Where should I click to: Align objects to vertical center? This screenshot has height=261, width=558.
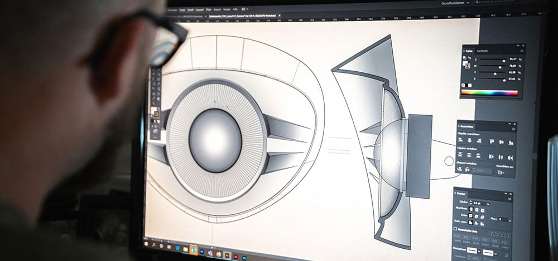[x=501, y=142]
